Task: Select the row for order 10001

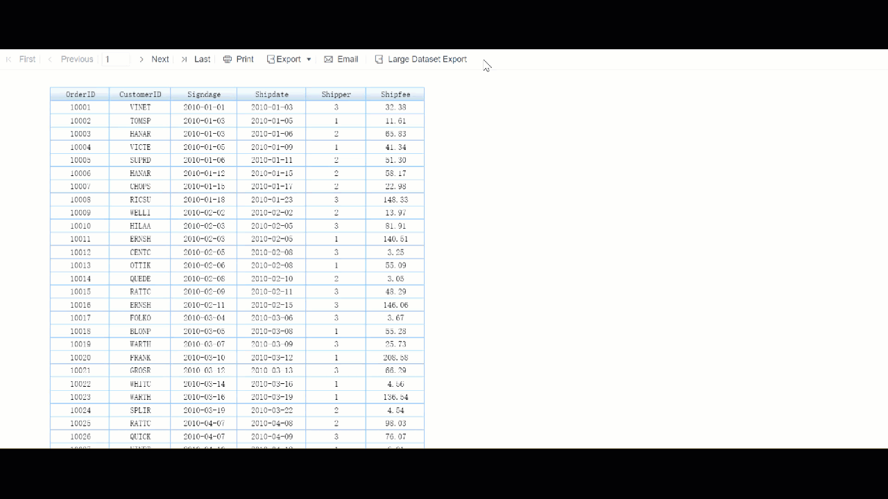Action: click(x=237, y=107)
